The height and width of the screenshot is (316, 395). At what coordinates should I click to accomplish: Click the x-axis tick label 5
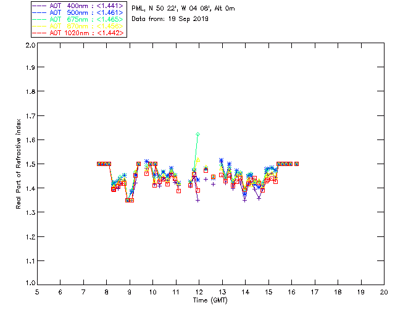[x=37, y=292]
